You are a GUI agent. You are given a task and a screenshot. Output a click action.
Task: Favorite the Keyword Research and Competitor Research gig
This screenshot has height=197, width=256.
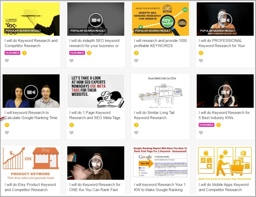coord(7,61)
